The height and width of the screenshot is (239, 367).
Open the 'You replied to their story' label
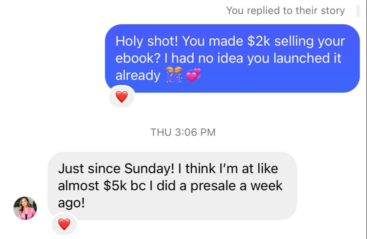click(285, 11)
